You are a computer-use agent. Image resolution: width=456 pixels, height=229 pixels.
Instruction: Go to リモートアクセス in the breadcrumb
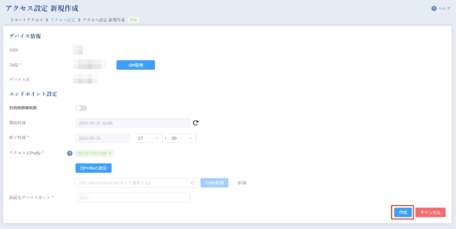click(27, 20)
